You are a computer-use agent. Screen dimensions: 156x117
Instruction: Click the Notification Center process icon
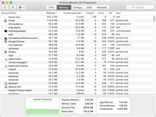tap(6, 66)
